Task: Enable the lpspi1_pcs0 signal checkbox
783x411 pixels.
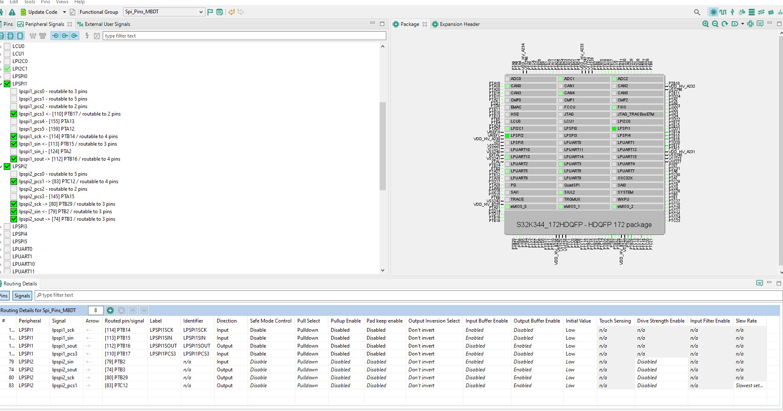Action: 13,91
